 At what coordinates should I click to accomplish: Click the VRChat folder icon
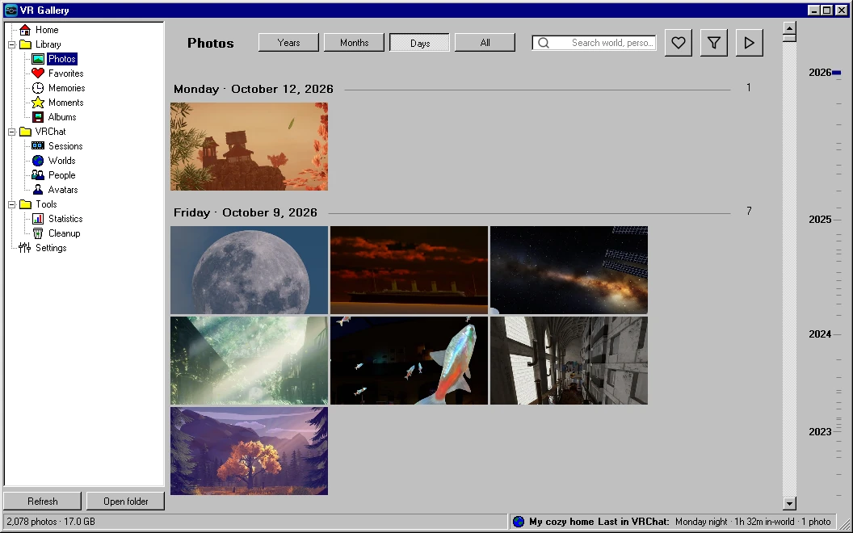coord(25,132)
